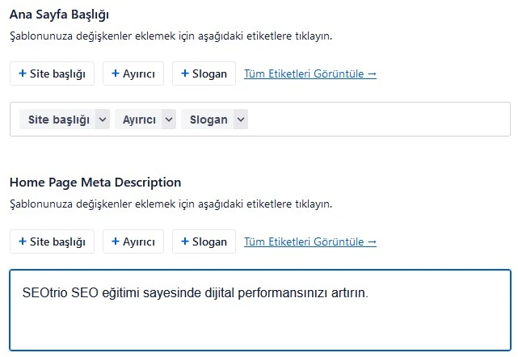Add Site başlığı tag to Home Page Meta Description
This screenshot has width=518, height=357.
(52, 241)
